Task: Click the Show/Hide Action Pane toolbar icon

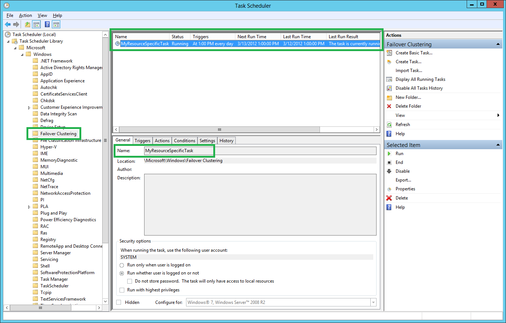Action: (55, 24)
